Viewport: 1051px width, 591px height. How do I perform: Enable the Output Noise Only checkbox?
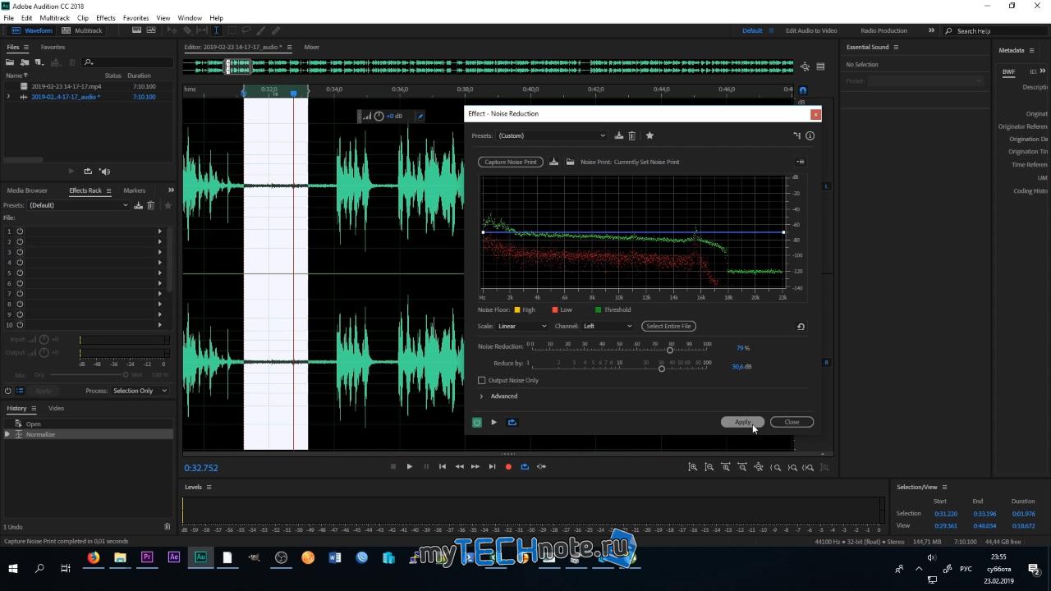[x=482, y=380]
